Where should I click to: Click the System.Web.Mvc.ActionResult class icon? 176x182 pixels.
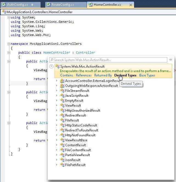[x=58, y=66]
